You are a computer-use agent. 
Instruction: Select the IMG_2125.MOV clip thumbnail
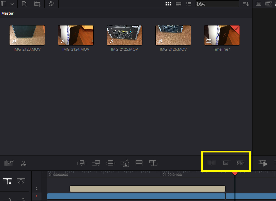pyautogui.click(x=124, y=35)
